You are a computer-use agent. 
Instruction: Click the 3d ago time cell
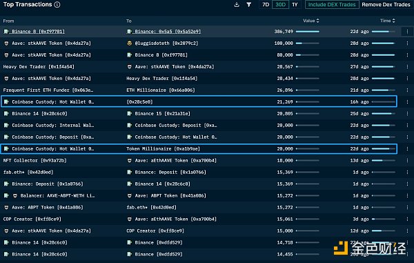[361, 219]
